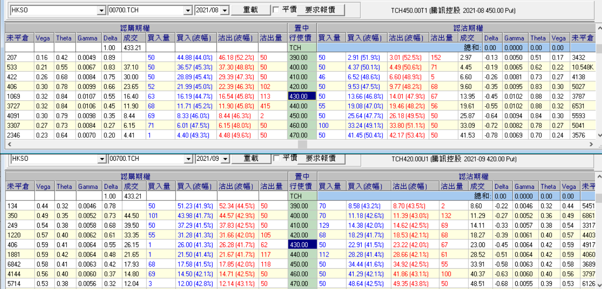The width and height of the screenshot is (602, 289).
Task: Click the last traded value 44.50
Action: (131, 216)
